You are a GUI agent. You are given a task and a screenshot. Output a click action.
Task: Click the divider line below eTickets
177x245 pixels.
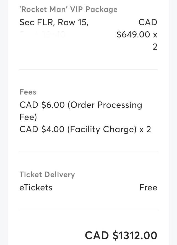[88, 210]
